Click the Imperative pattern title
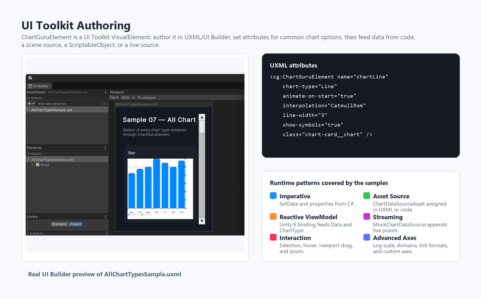Image resolution: width=481 pixels, height=299 pixels. 295,196
